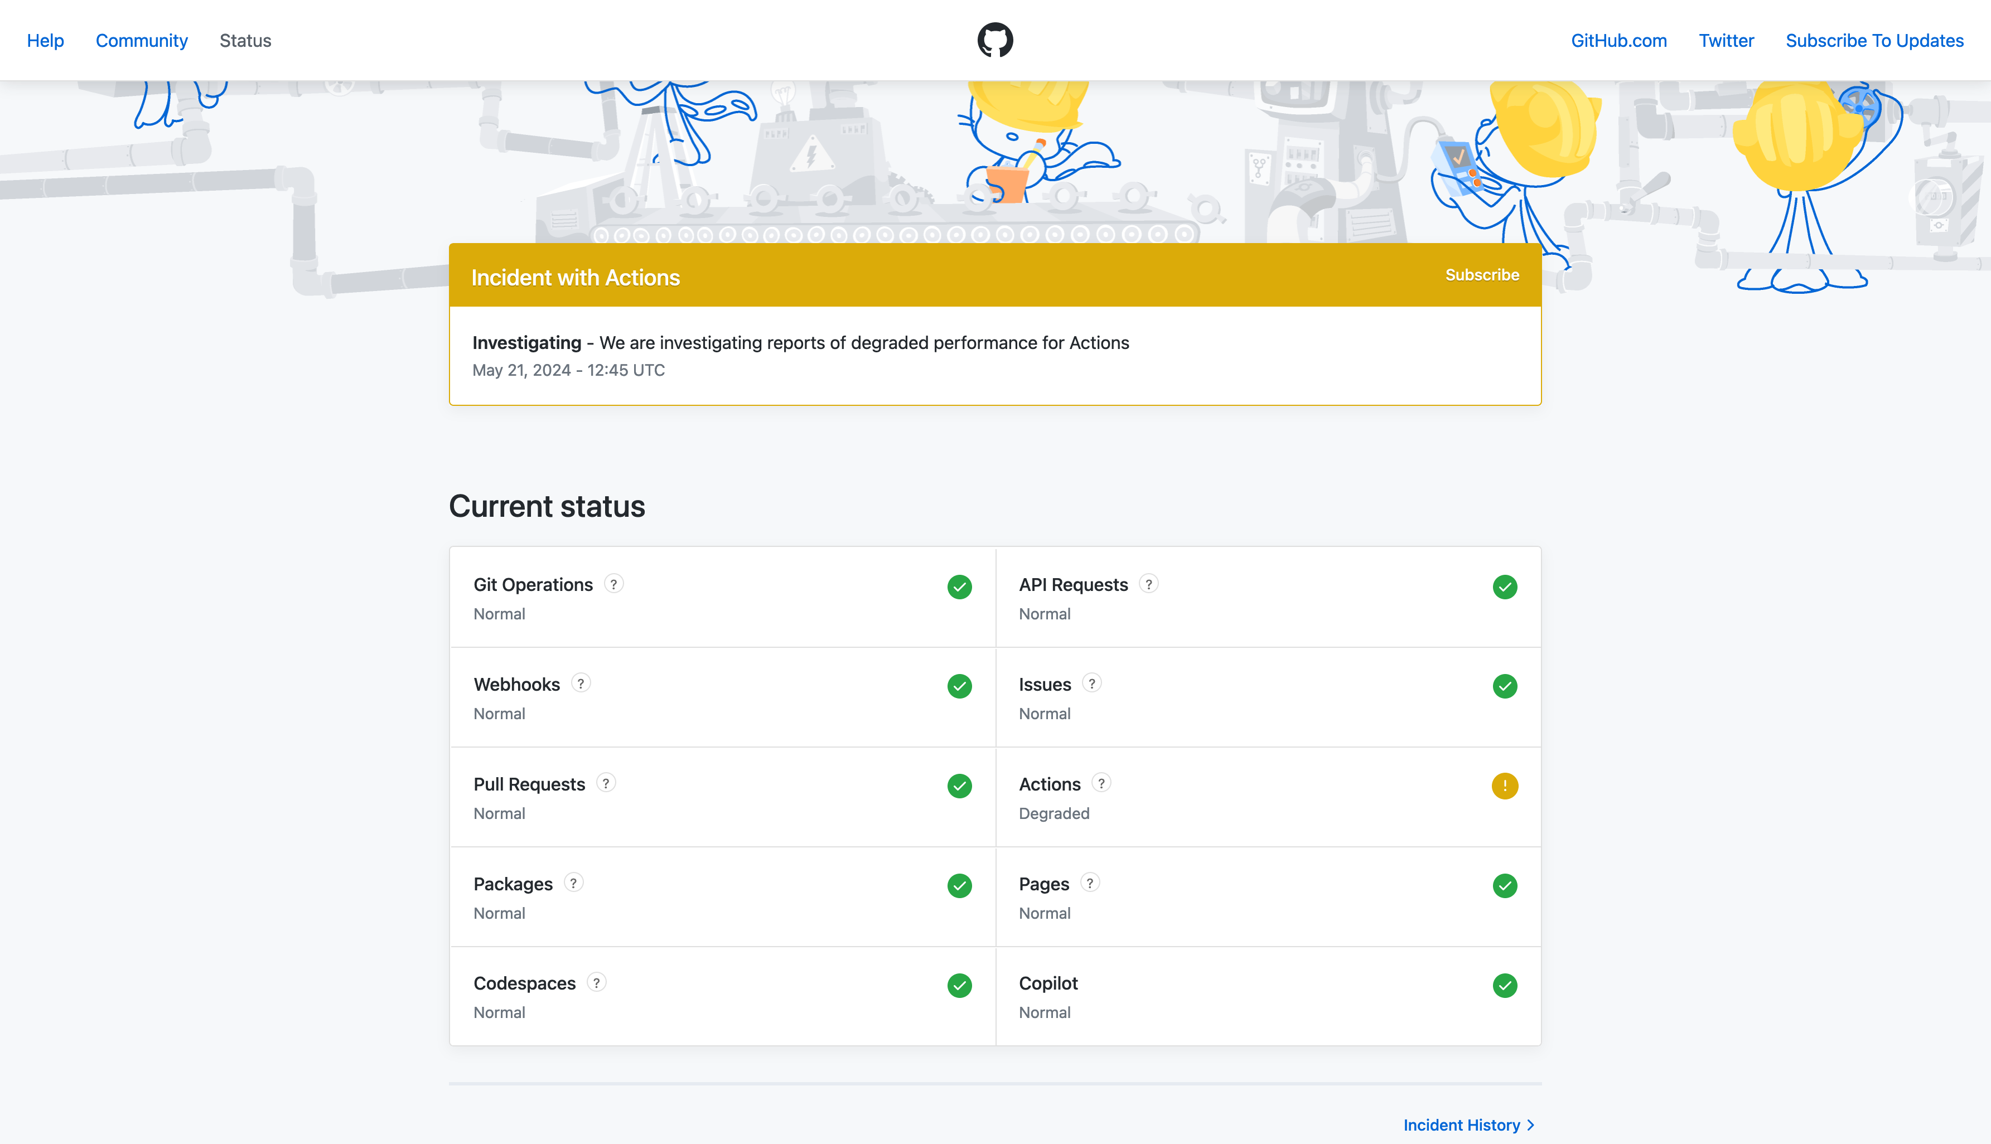Open the Help link in navigation
1991x1144 pixels.
[x=46, y=41]
